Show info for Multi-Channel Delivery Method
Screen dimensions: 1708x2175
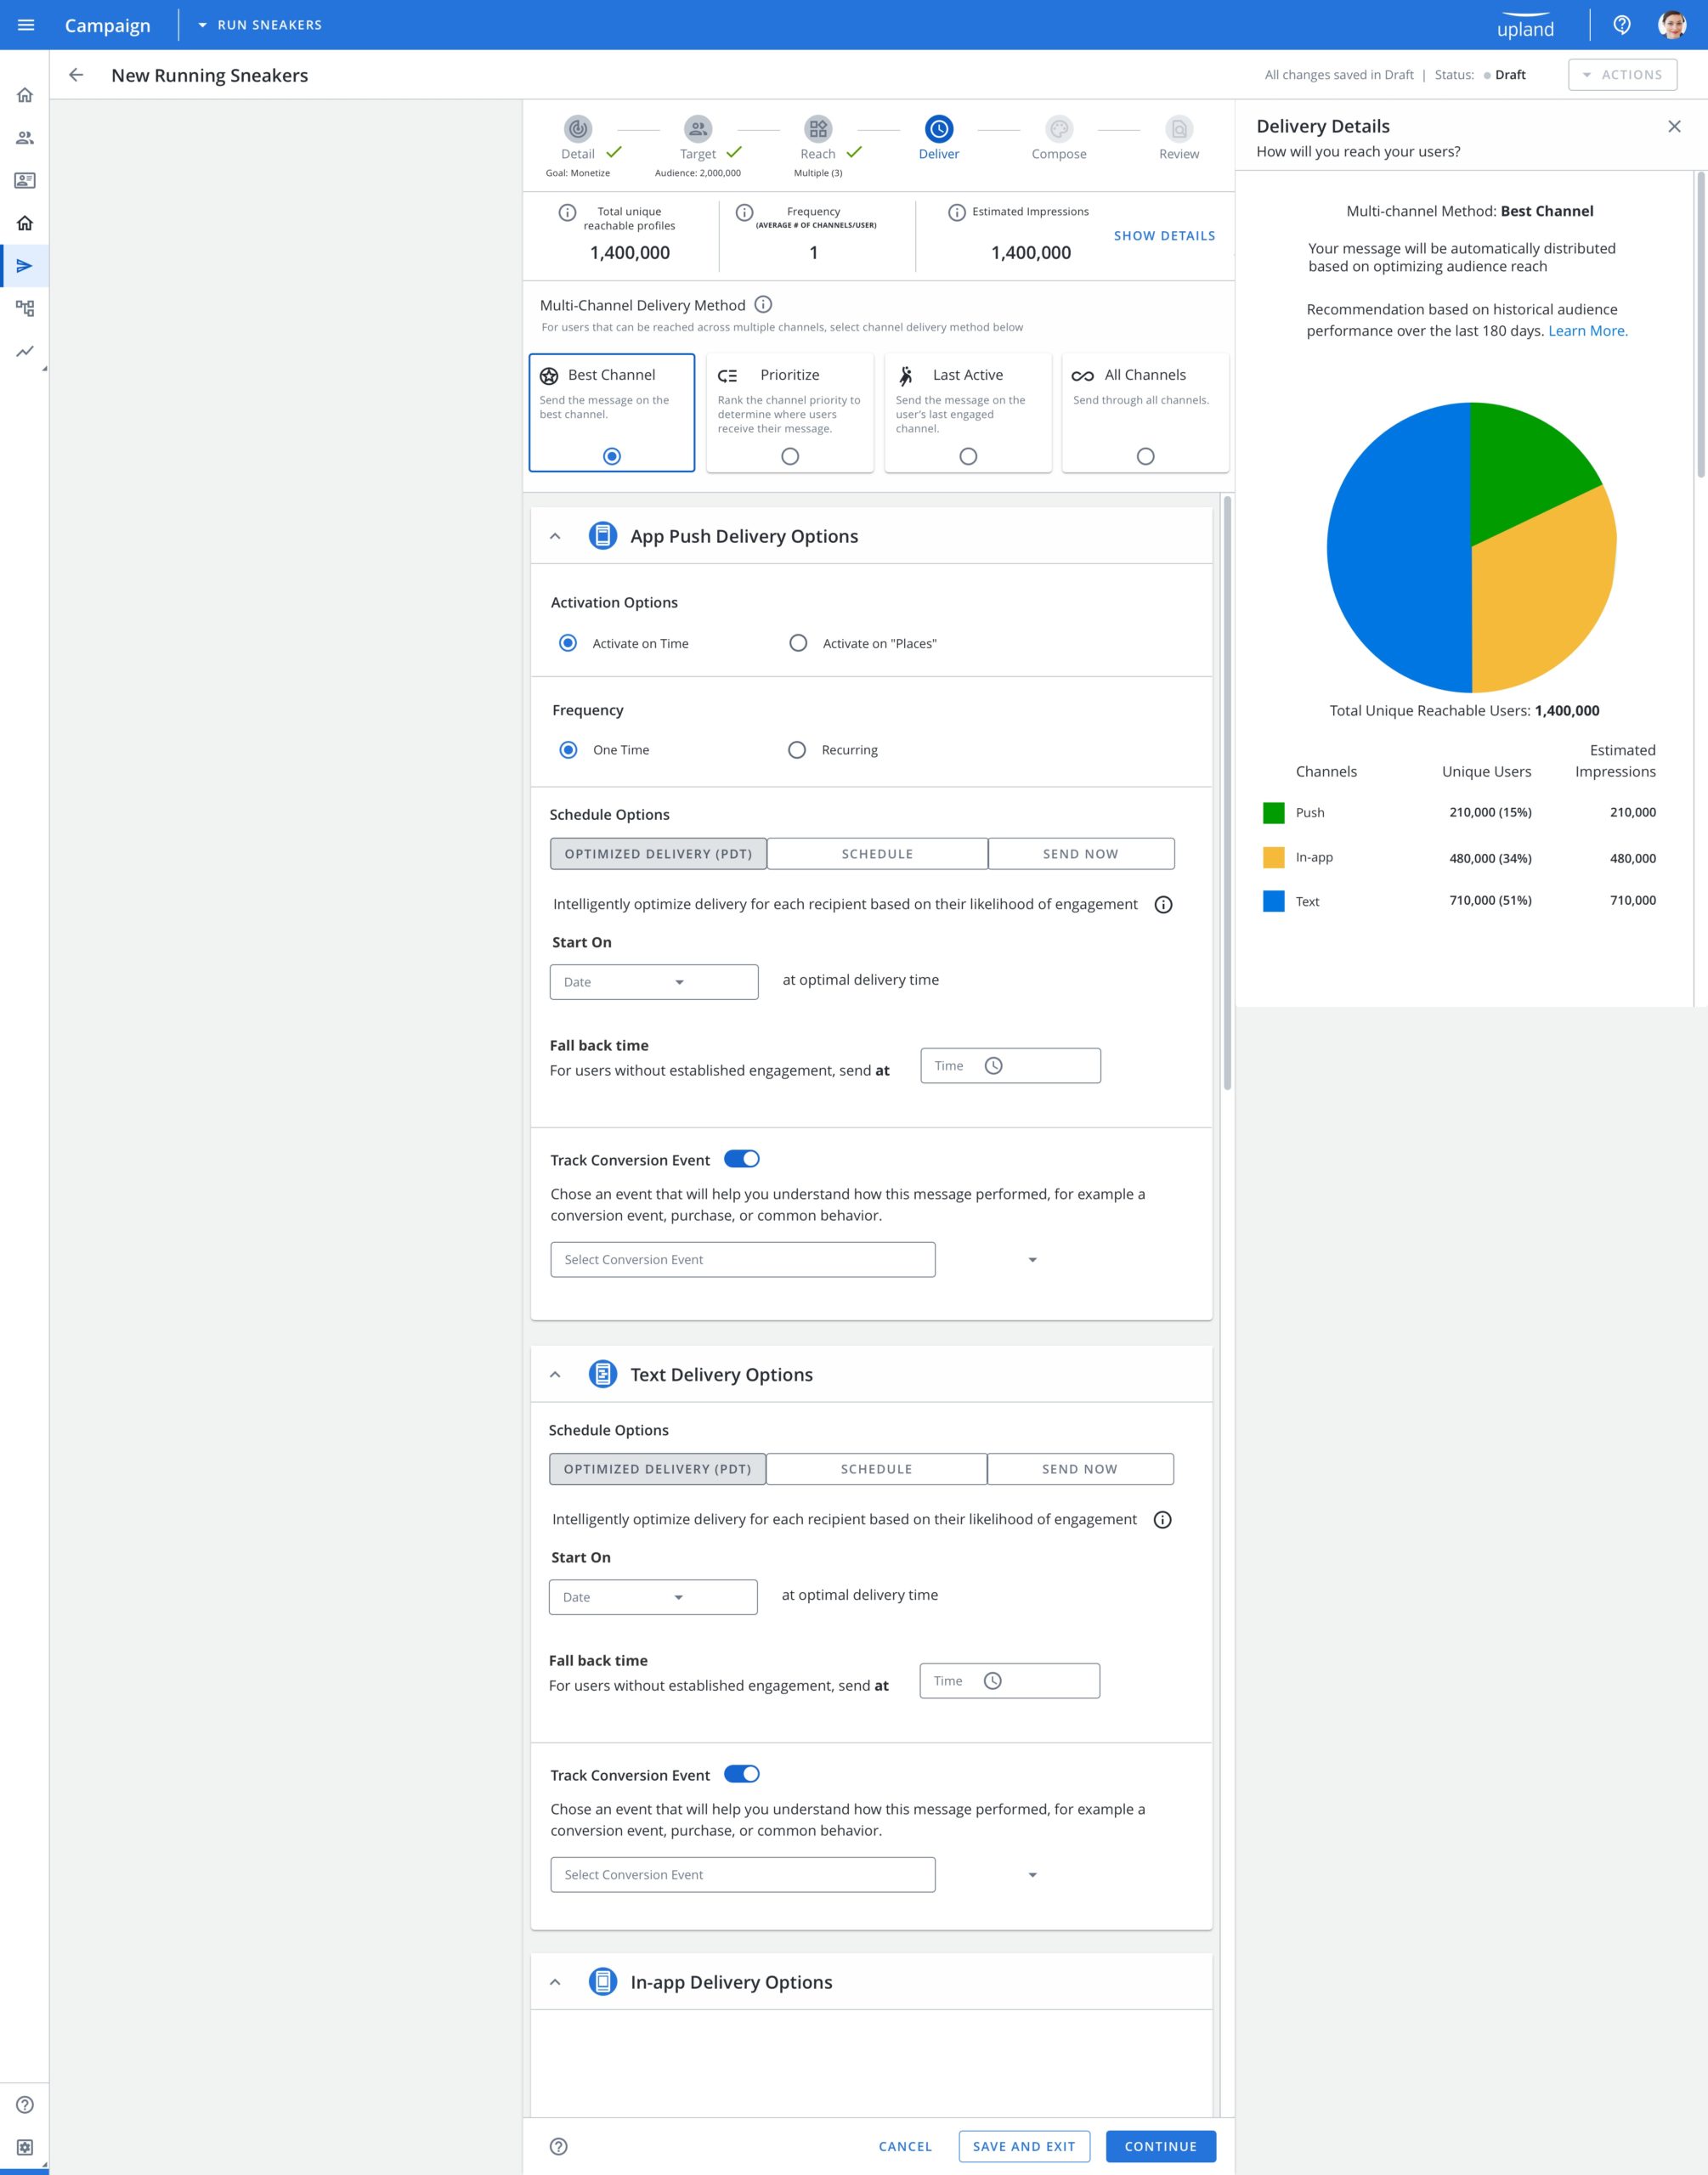pyautogui.click(x=763, y=304)
